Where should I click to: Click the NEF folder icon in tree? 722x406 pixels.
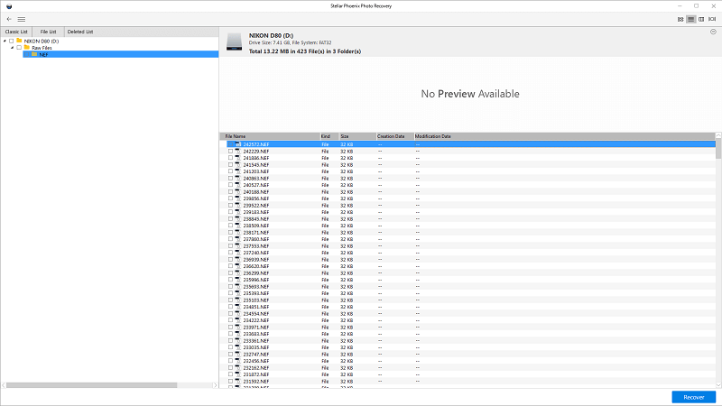point(34,54)
